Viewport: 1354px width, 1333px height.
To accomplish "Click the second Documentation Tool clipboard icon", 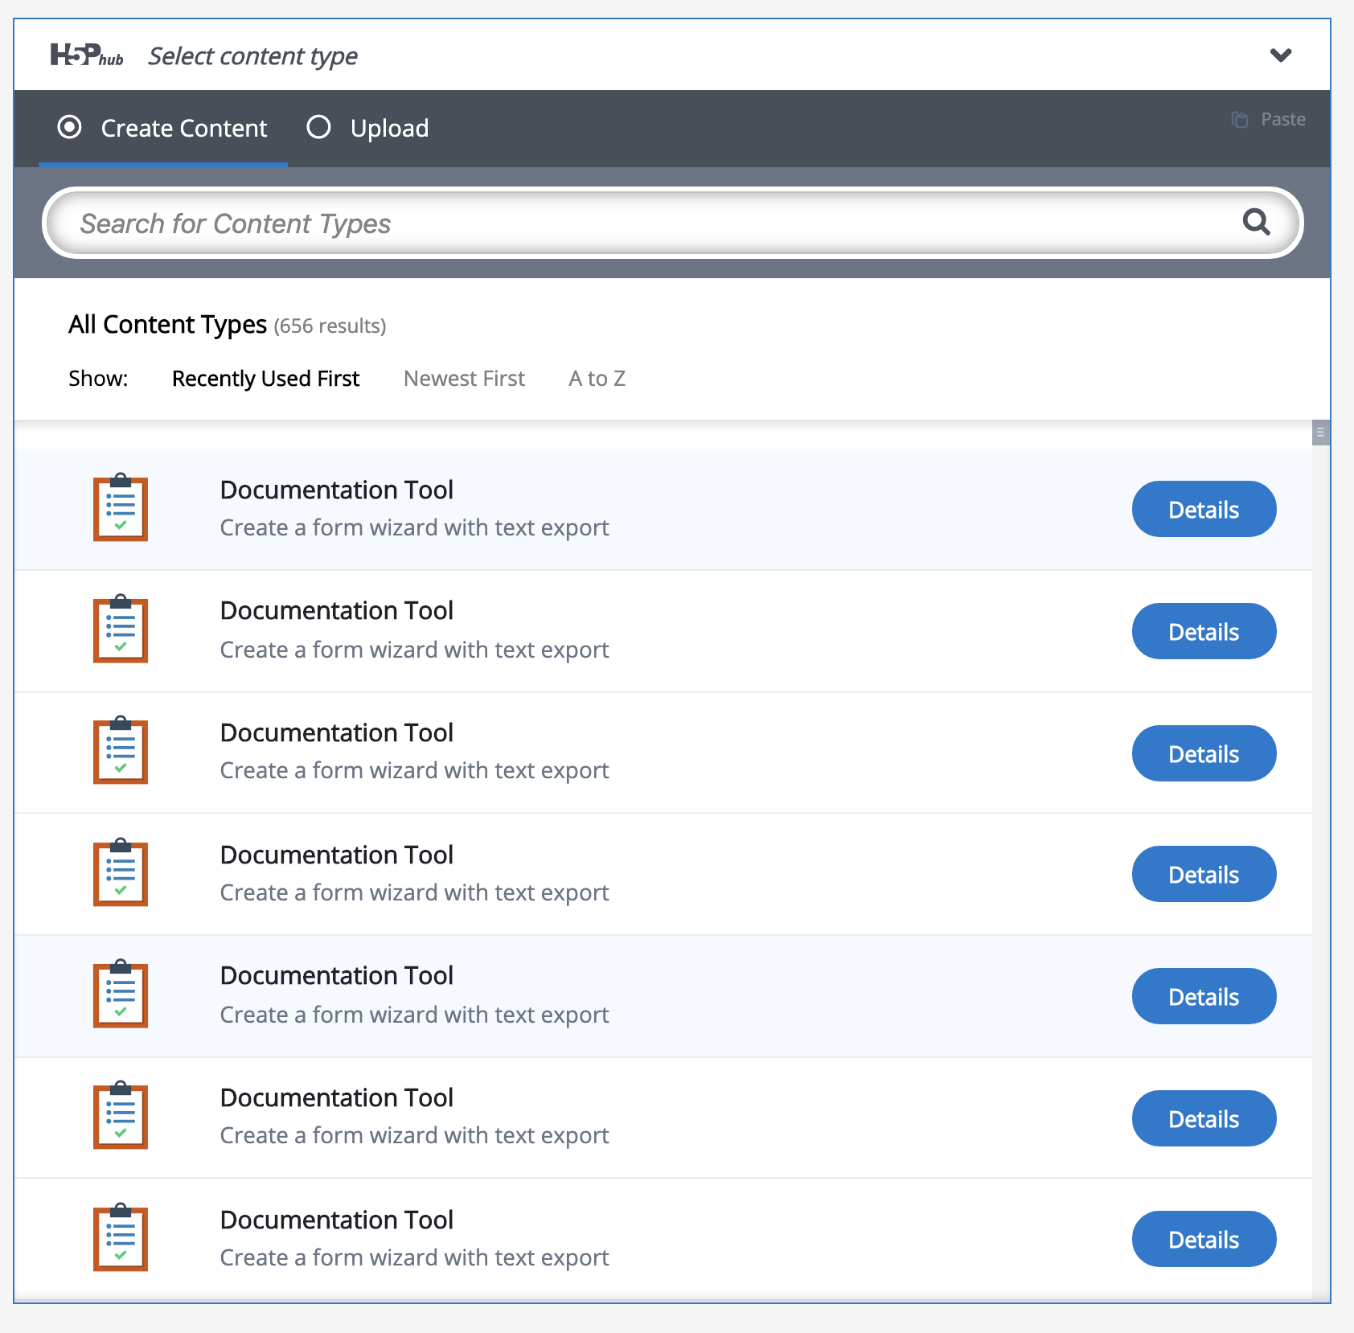I will [121, 630].
